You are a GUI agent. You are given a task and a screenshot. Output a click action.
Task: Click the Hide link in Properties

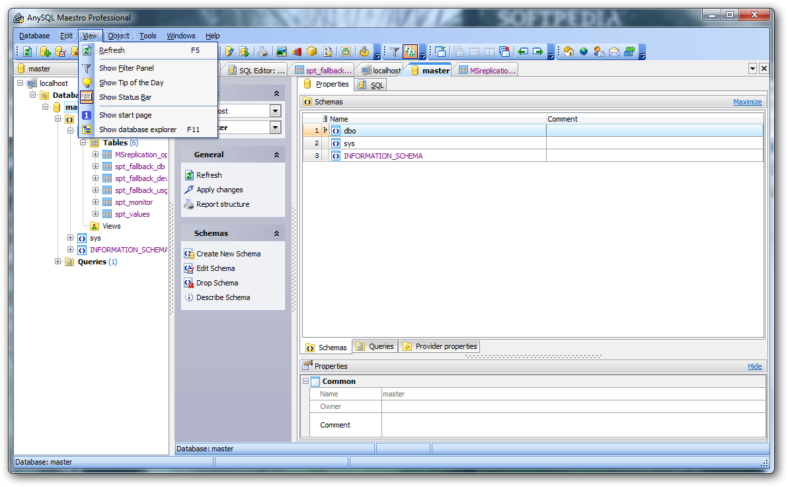tap(754, 366)
